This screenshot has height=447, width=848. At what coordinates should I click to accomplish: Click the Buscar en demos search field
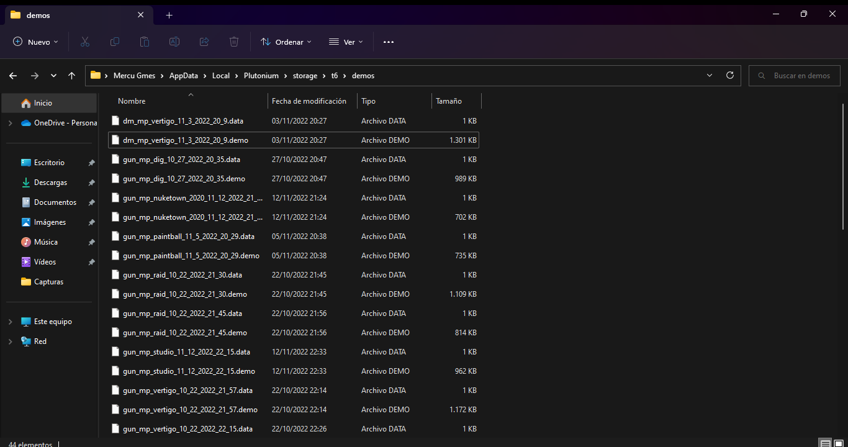[x=795, y=76]
